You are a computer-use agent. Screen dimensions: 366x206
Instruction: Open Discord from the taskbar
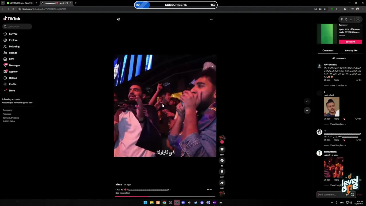183,203
